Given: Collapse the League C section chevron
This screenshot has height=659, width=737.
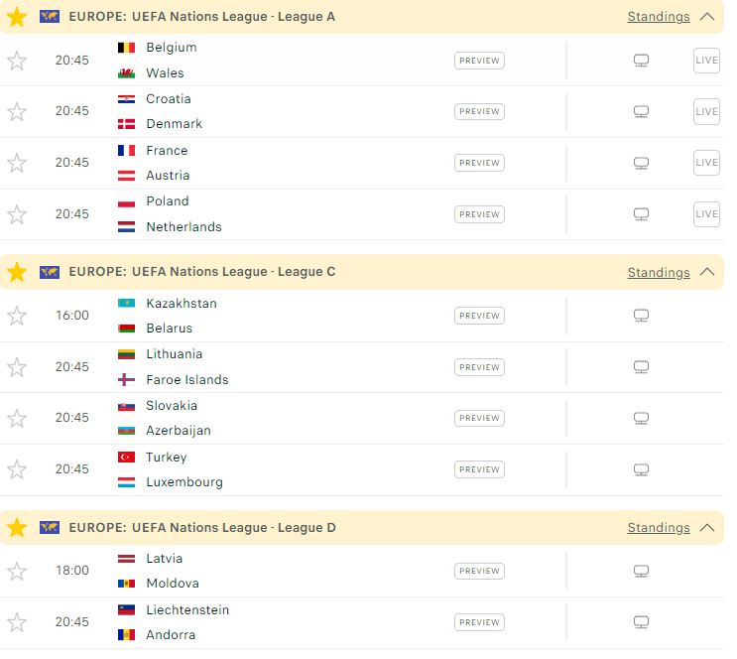Looking at the screenshot, I should (707, 272).
